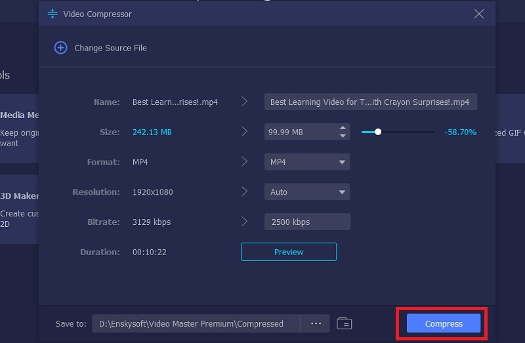Screen dimensions: 525x343
Task: Close the Video Compressor dialog
Action: (479, 14)
